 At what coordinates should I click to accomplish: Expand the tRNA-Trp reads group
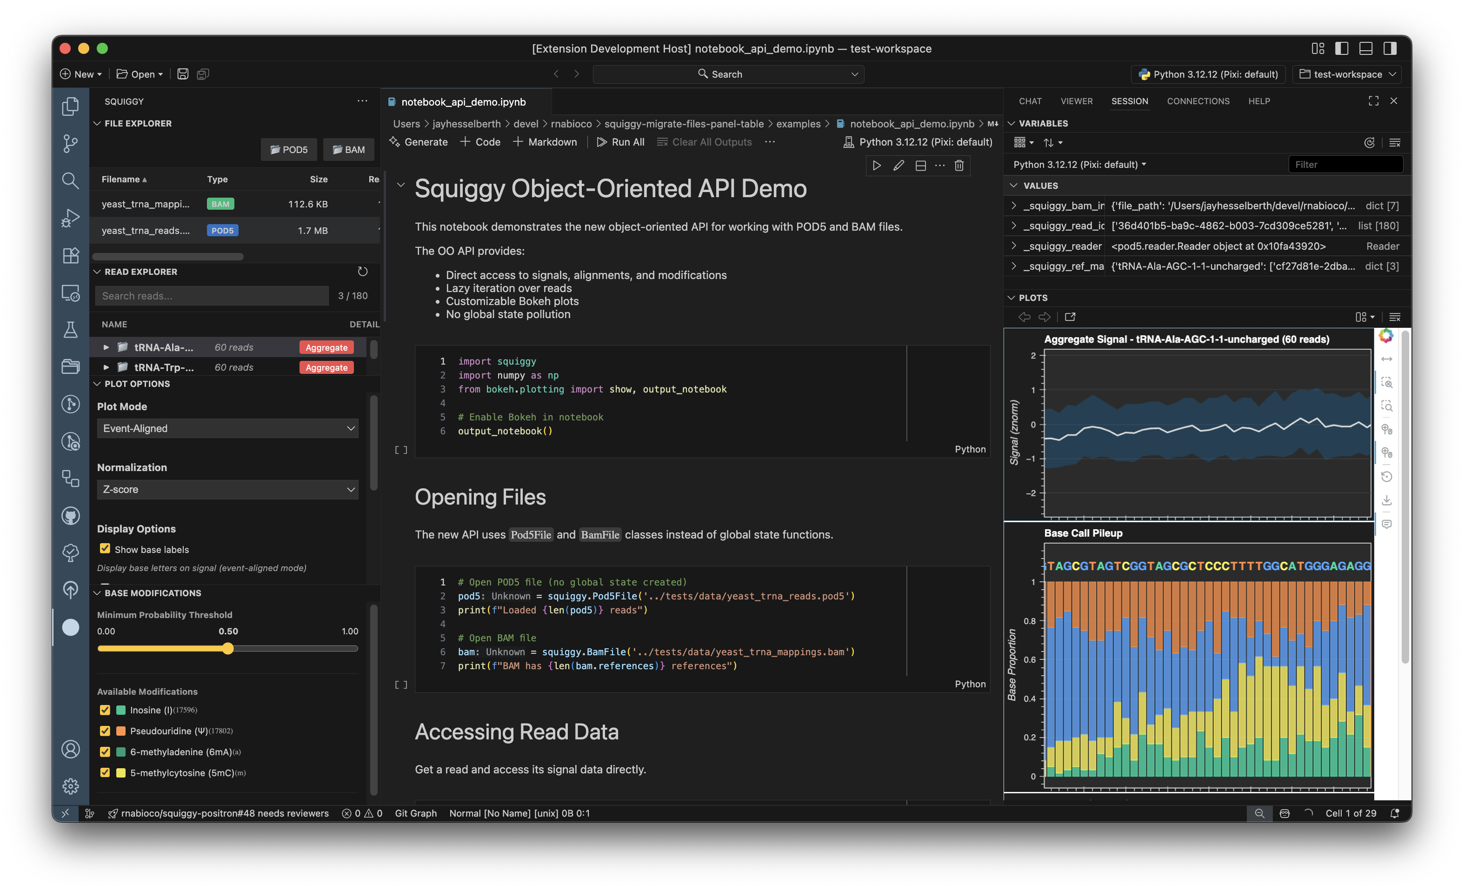(106, 368)
